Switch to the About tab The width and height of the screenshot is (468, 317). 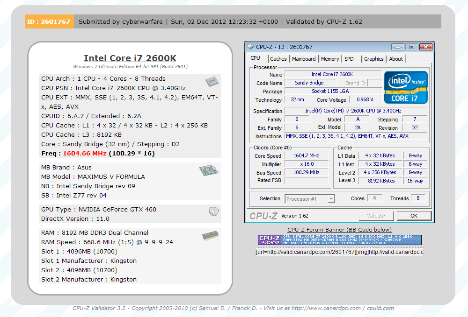[396, 59]
